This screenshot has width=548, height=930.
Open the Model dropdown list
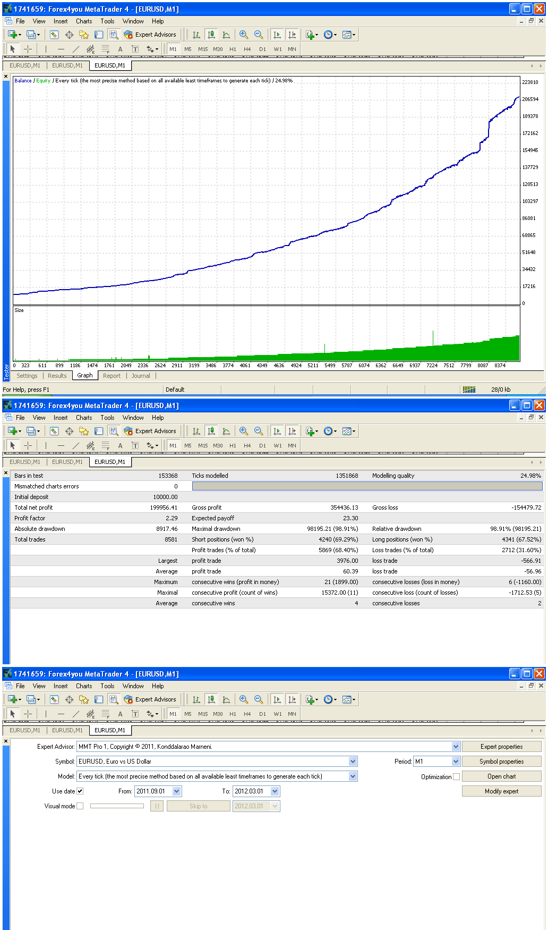(x=353, y=776)
